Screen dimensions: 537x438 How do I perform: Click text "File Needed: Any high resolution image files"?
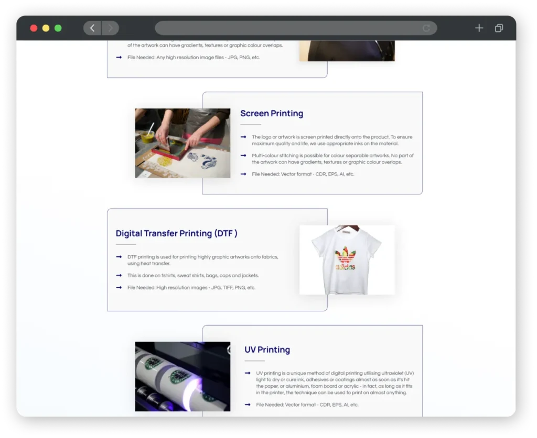pyautogui.click(x=175, y=58)
